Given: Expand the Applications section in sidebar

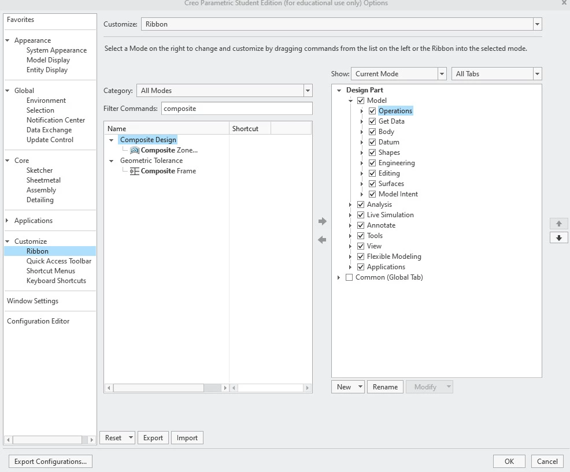Looking at the screenshot, I should (7, 221).
